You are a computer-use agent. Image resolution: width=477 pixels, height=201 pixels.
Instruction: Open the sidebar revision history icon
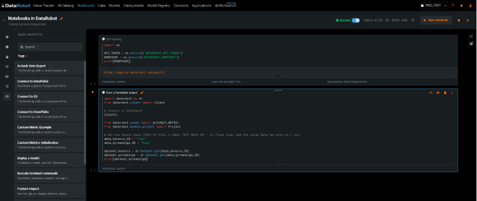7,86
